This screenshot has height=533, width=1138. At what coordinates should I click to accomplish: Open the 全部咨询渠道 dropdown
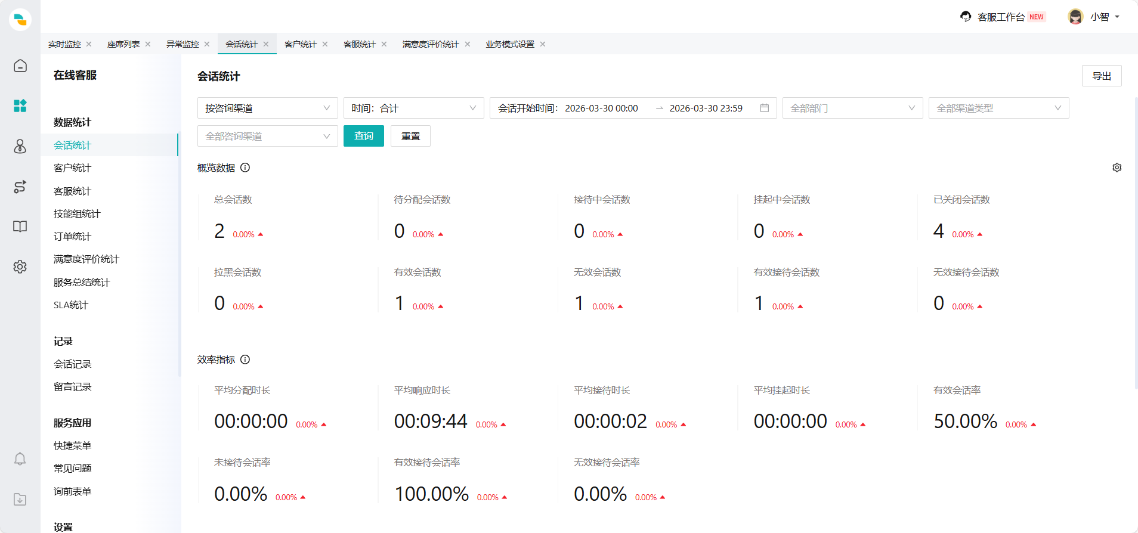pyautogui.click(x=268, y=136)
